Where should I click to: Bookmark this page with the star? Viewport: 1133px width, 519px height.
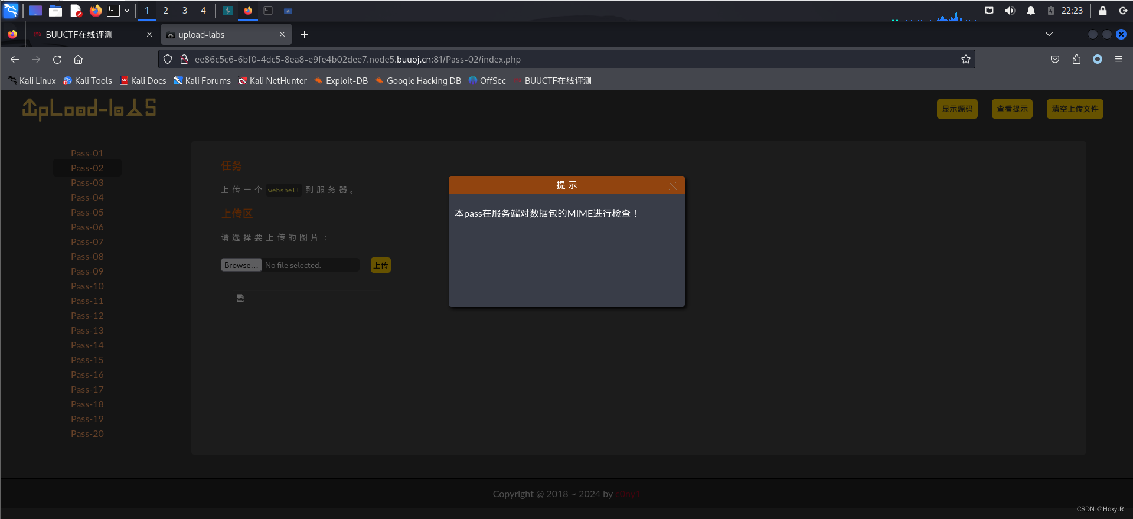(966, 59)
